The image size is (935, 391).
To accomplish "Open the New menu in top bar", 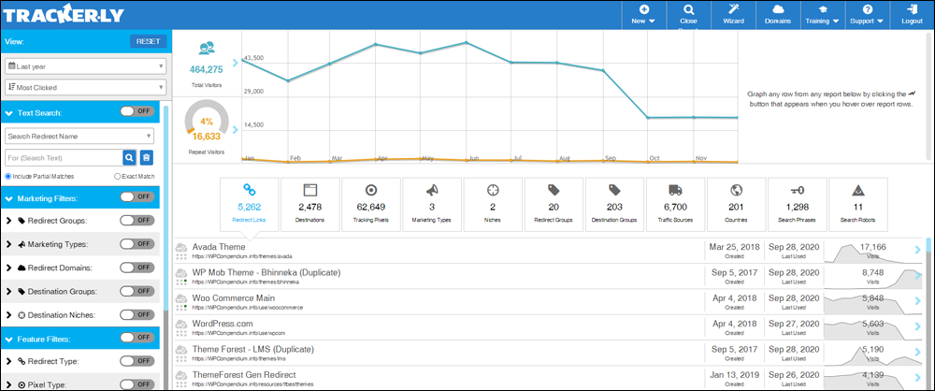I will 643,15.
